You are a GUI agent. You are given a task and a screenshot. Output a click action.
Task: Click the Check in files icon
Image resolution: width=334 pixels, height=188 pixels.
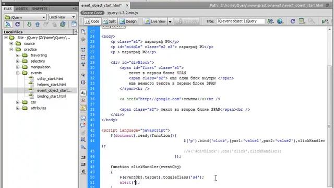(x=54, y=25)
